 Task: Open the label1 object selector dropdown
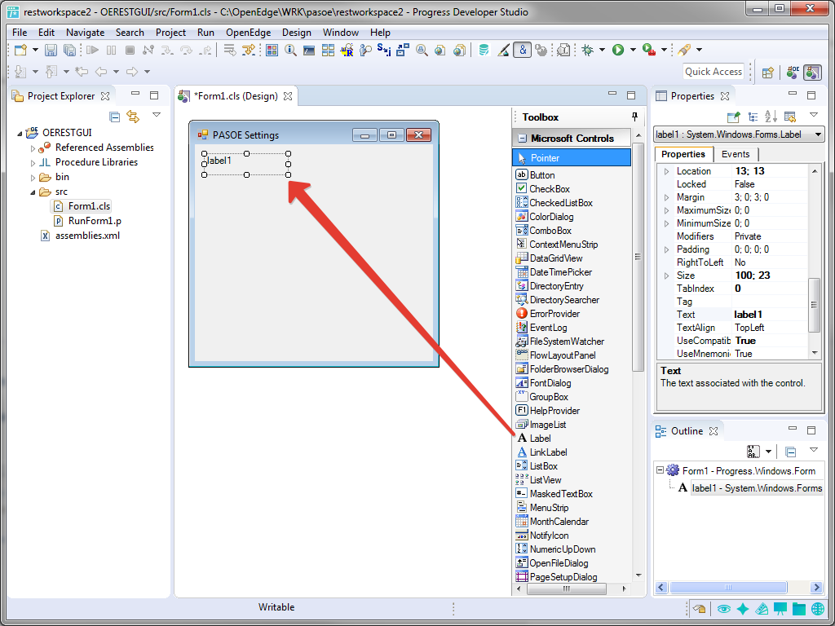click(x=818, y=134)
